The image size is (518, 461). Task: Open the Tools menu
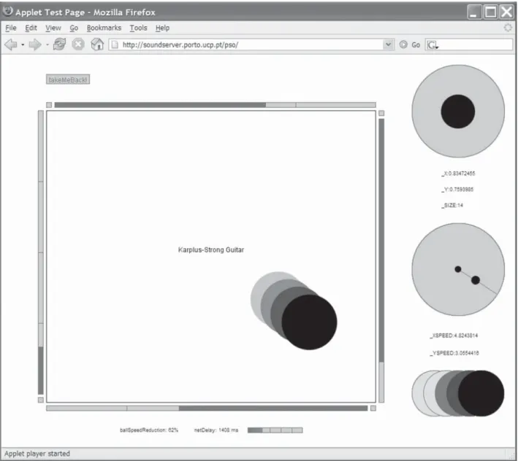(x=138, y=28)
